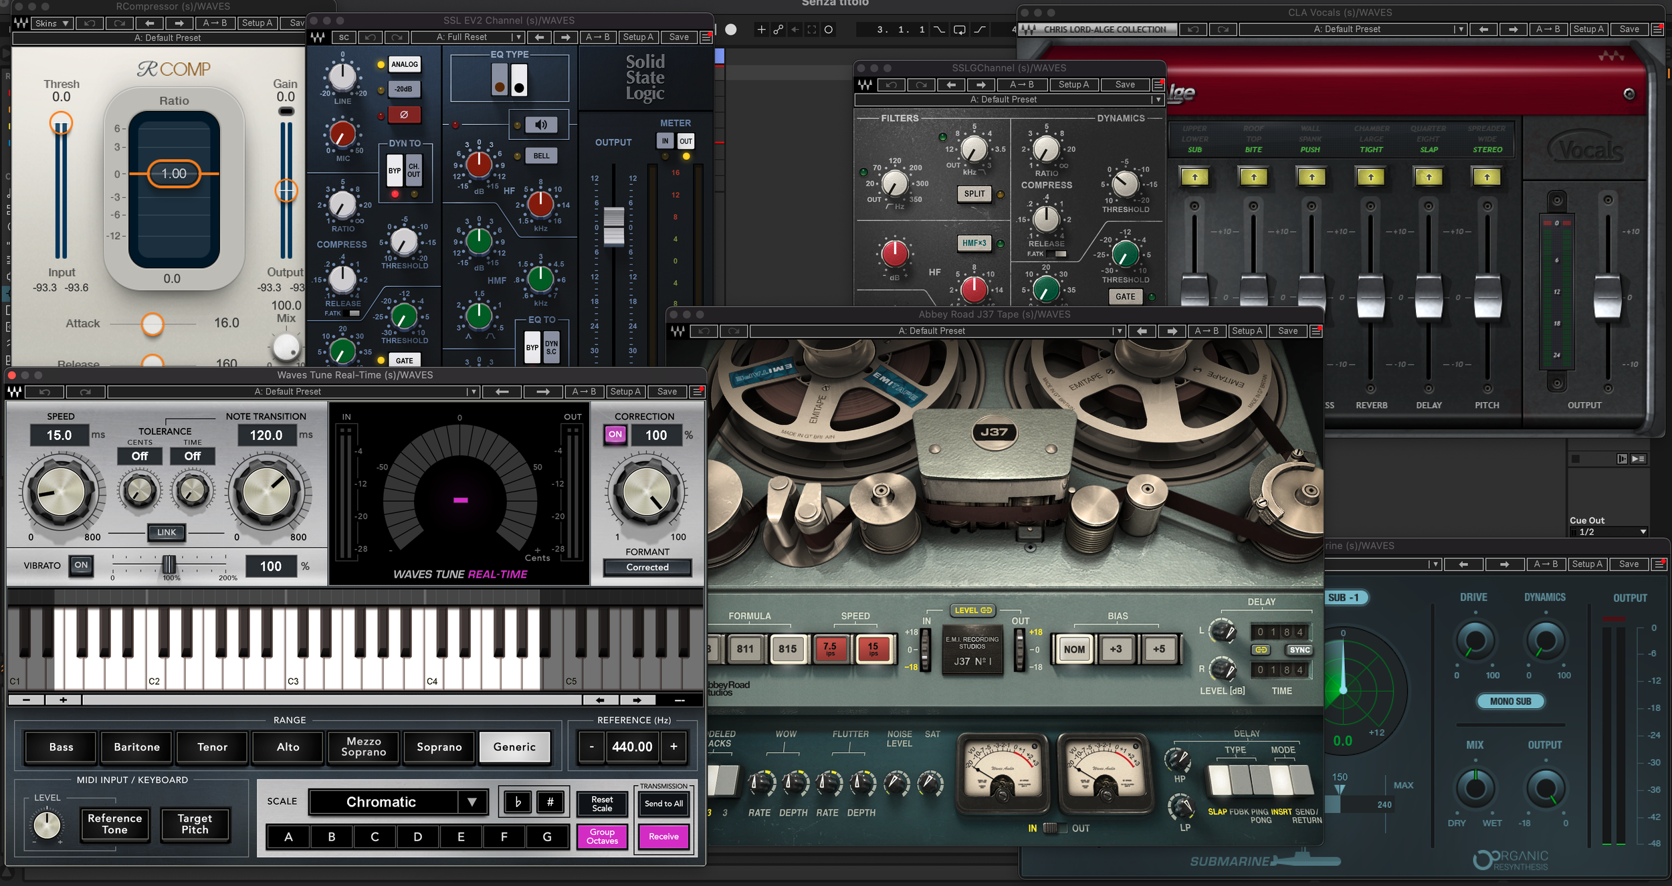Add flat accidental to the Tune scale
The image size is (1672, 886).
point(518,802)
